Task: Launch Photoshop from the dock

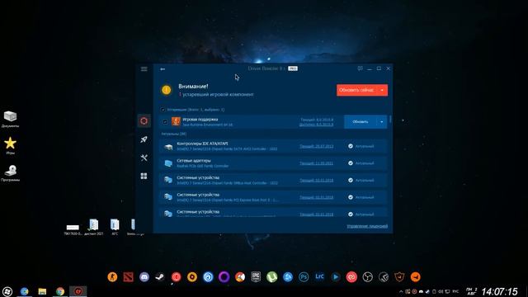Action: [x=304, y=277]
